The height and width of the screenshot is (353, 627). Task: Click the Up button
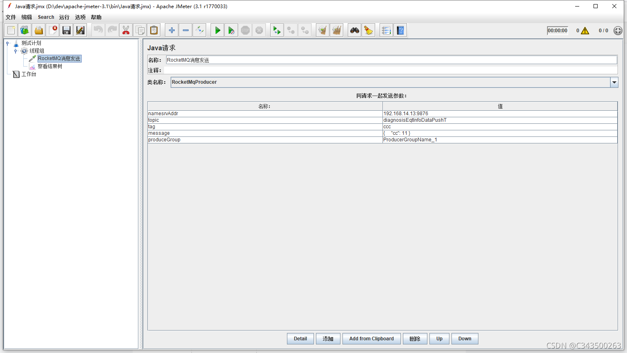tap(439, 339)
